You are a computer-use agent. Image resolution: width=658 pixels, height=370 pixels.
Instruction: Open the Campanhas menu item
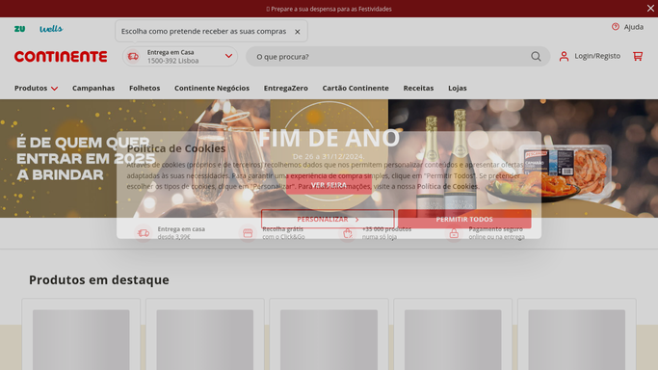93,88
